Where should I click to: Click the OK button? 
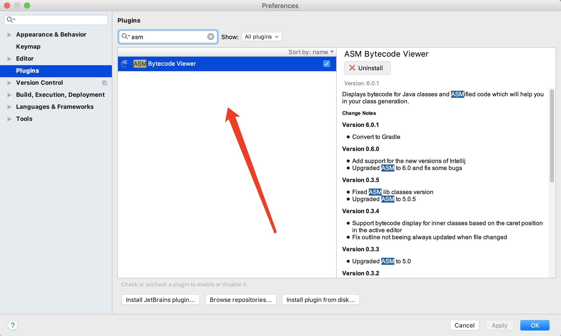coord(535,325)
